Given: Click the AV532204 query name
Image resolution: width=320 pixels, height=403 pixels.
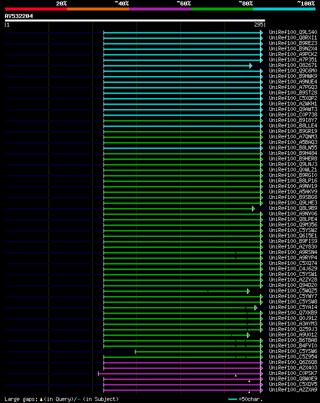Looking at the screenshot, I should click(x=19, y=16).
